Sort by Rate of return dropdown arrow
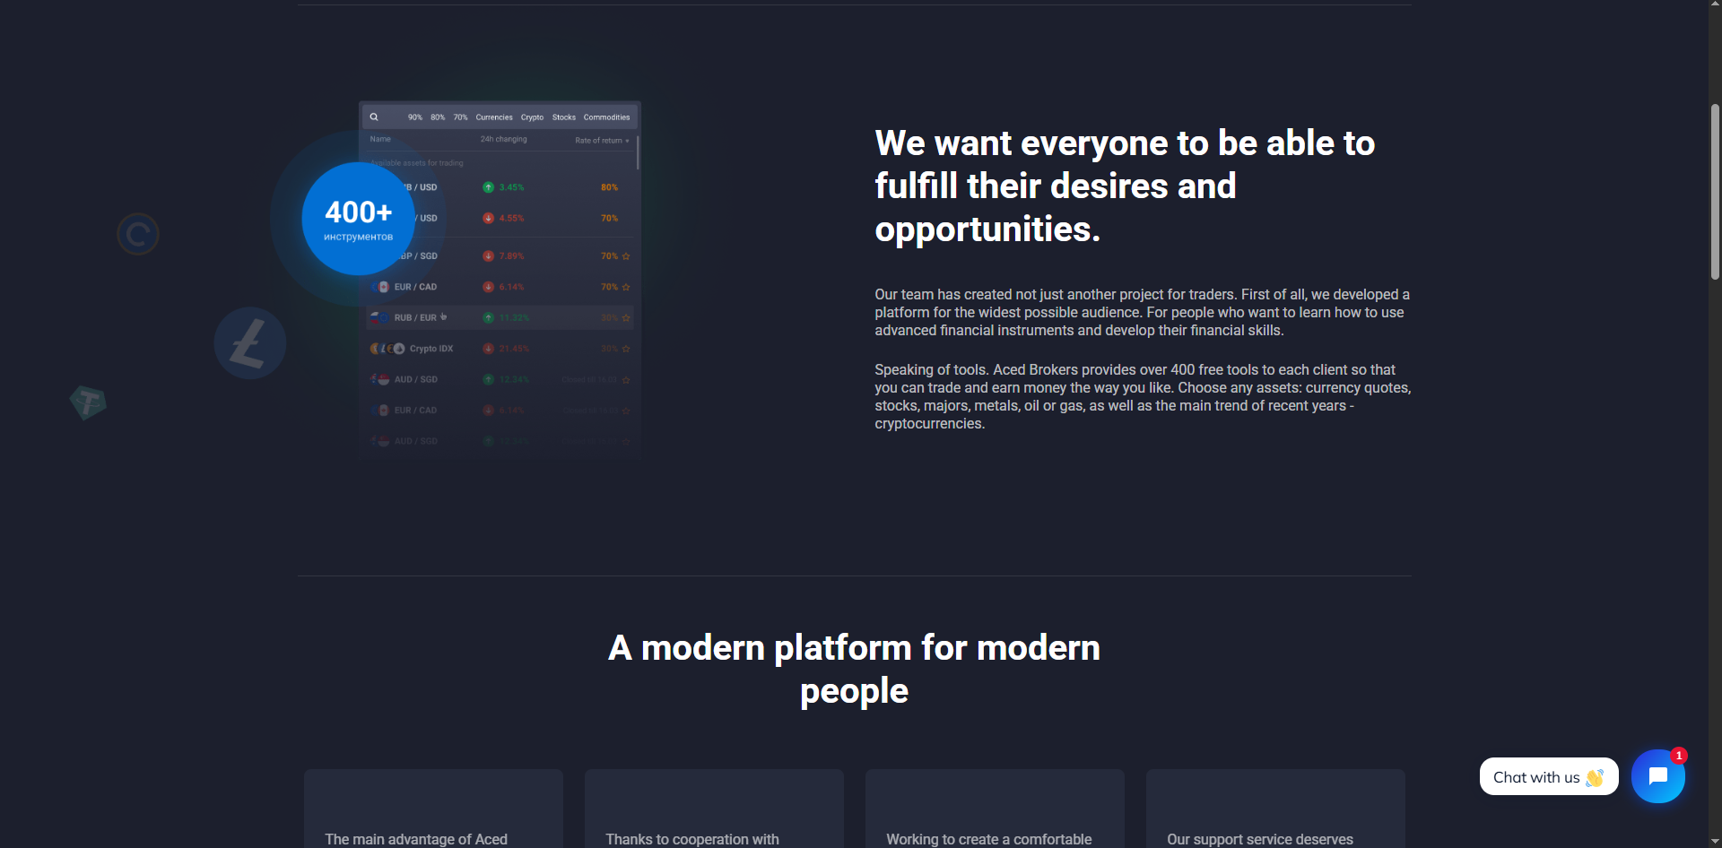The image size is (1722, 848). 627,141
